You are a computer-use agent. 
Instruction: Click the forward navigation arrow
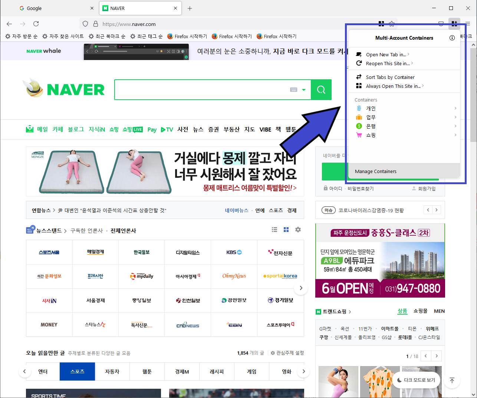point(23,24)
